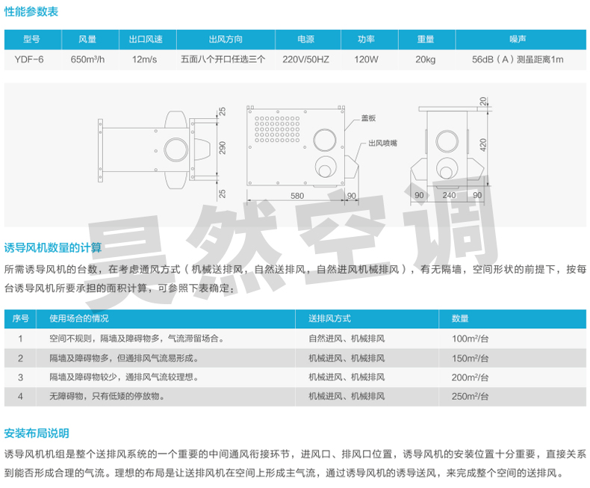Viewport: 590px width, 488px height.
Task: Click the 性能参数表 heading
Action: tap(31, 13)
